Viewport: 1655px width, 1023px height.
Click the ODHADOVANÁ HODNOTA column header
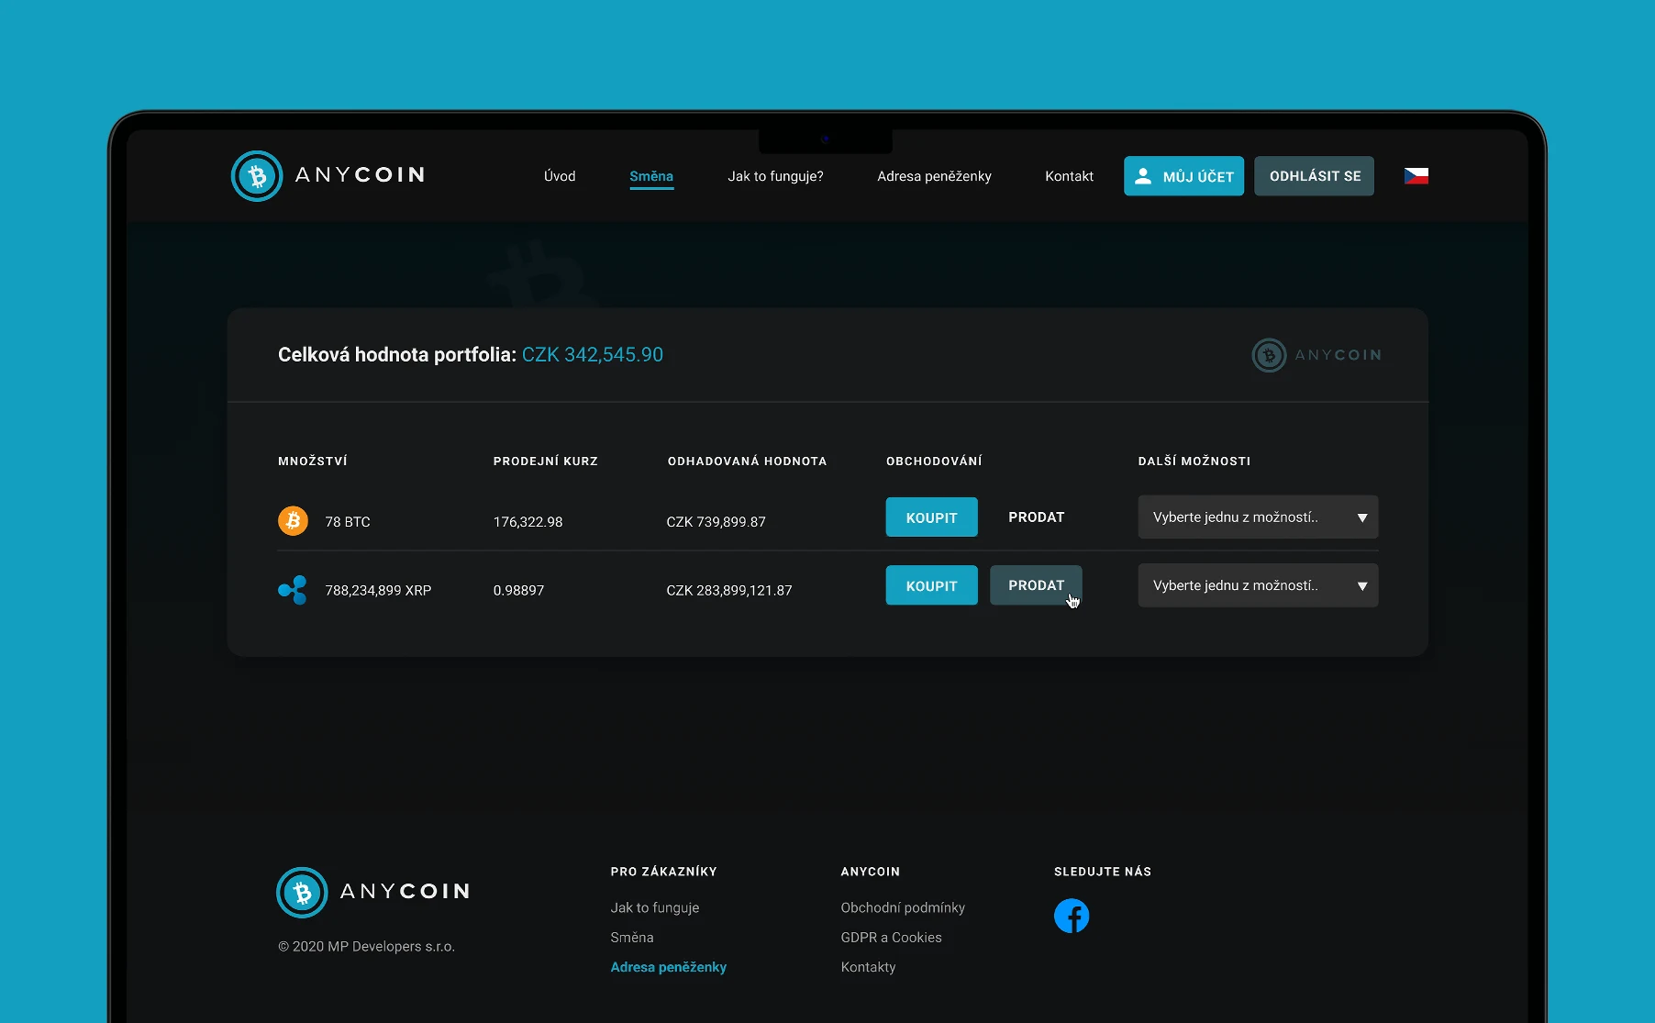tap(747, 461)
